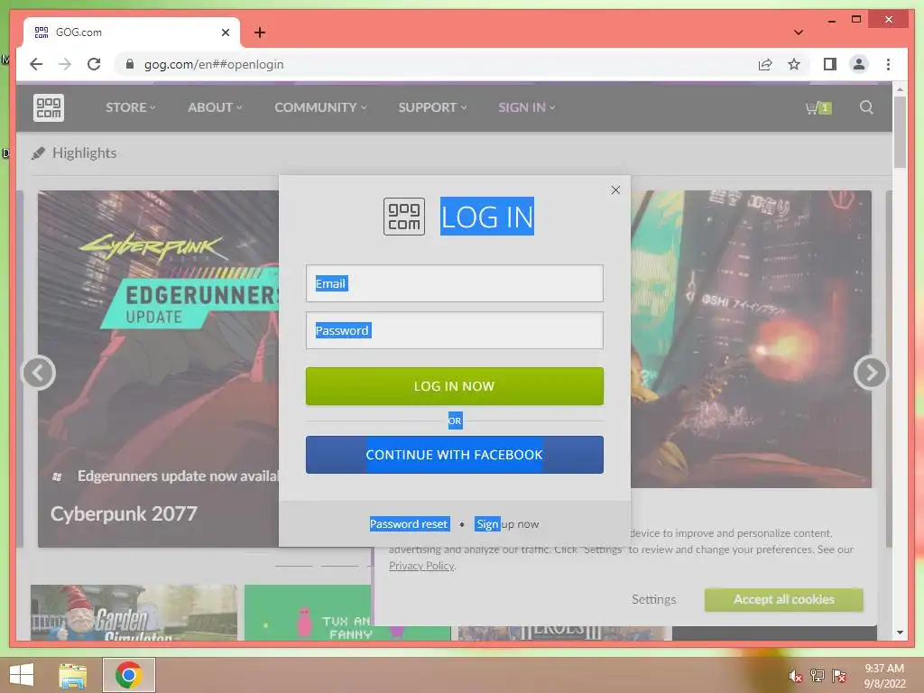Expand the COMMUNITY menu
Screen dimensions: 924x693
point(320,107)
